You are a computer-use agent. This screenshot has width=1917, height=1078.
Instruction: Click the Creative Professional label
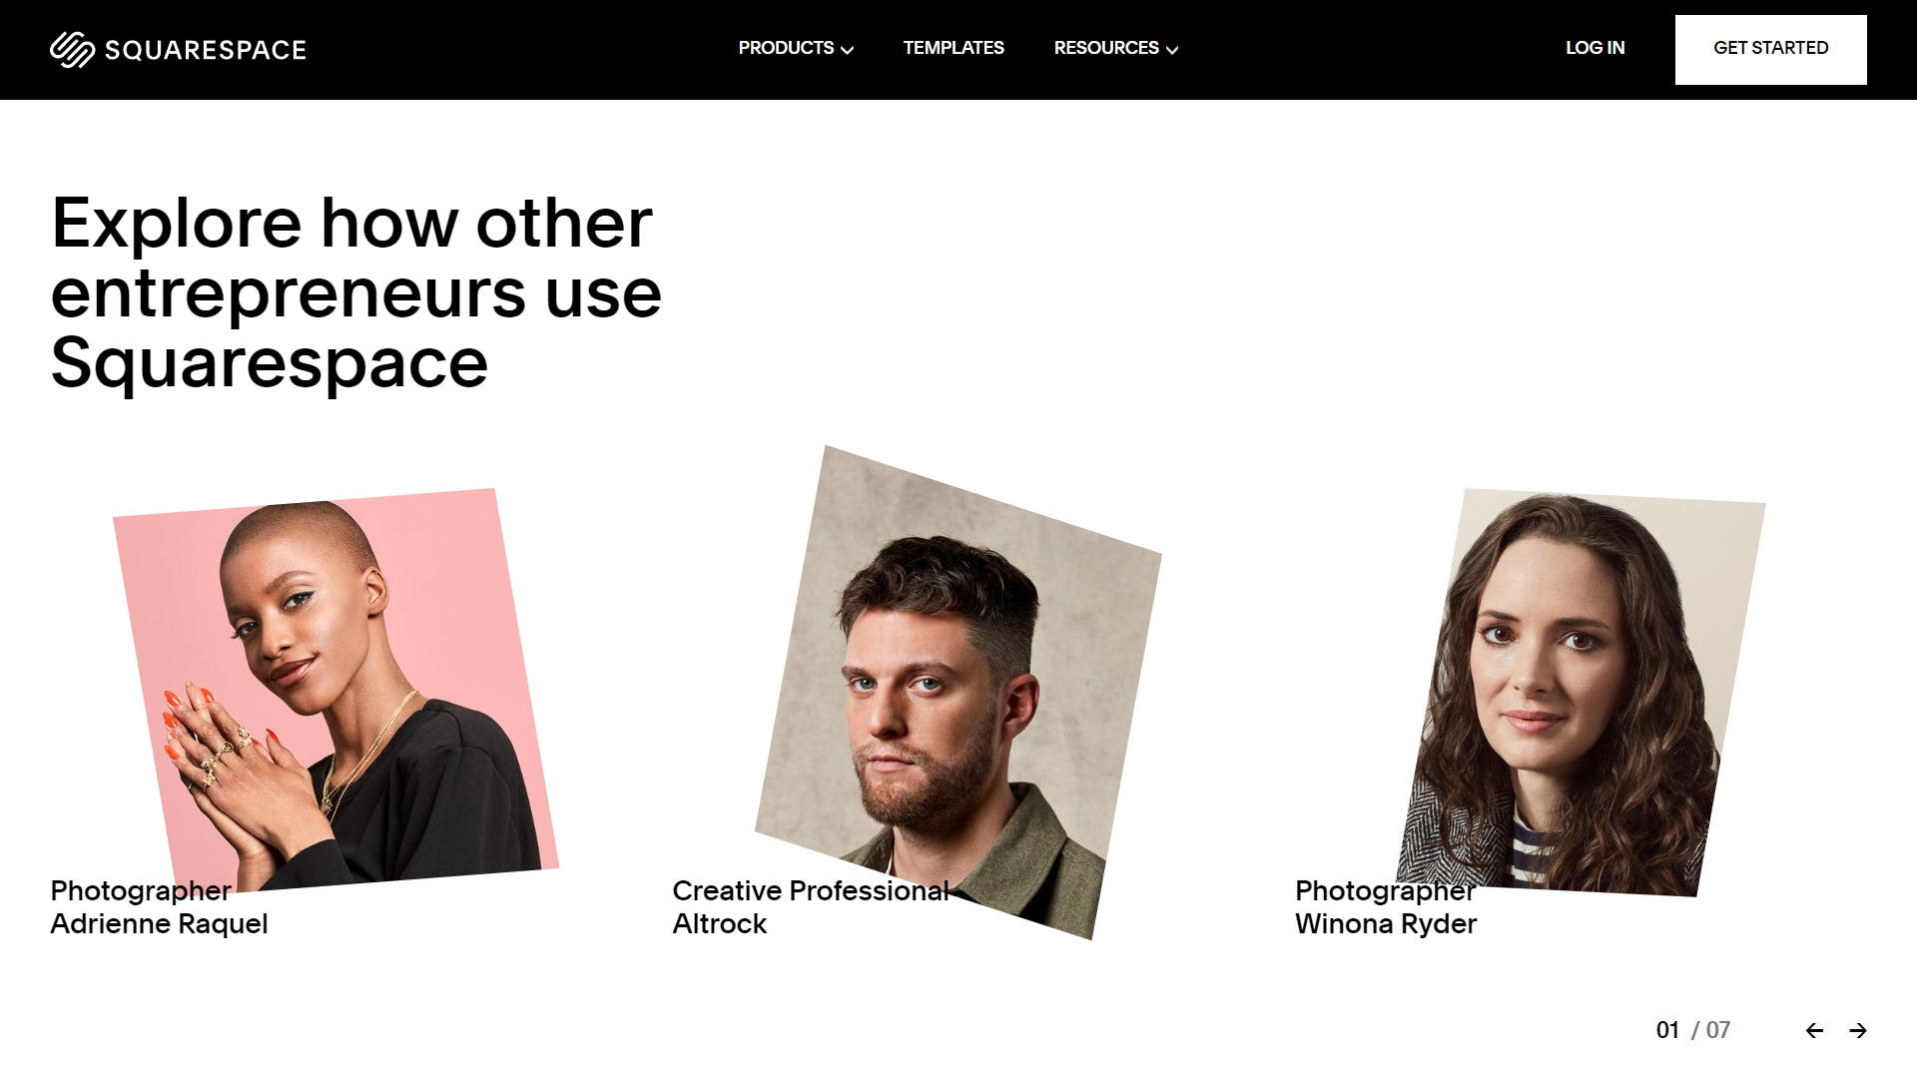click(x=811, y=890)
